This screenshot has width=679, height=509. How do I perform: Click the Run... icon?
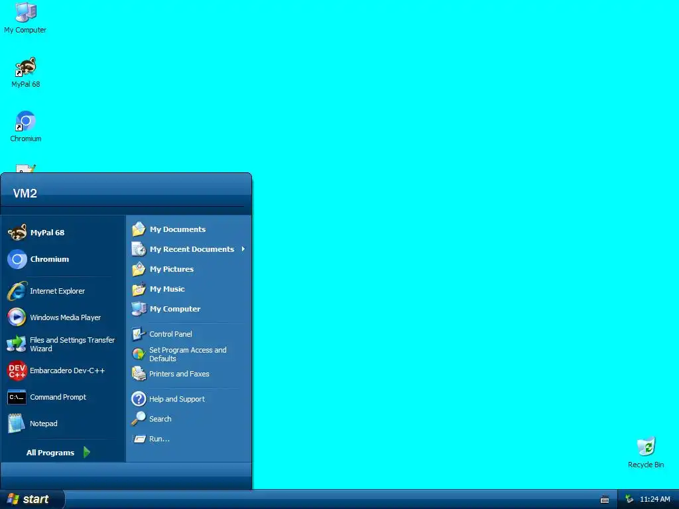pos(139,439)
